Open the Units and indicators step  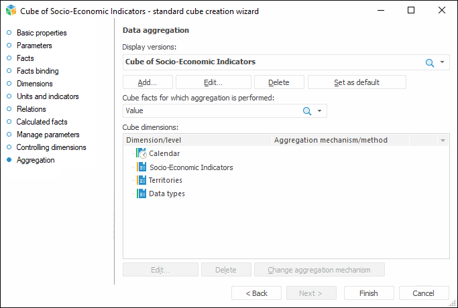[x=48, y=96]
